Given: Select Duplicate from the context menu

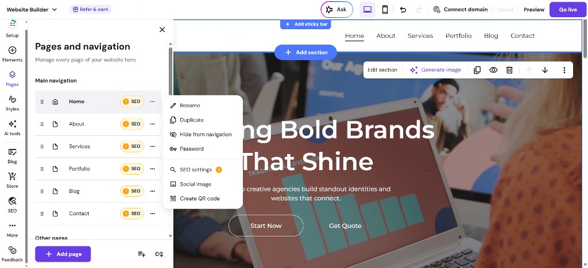Looking at the screenshot, I should pyautogui.click(x=203, y=120).
